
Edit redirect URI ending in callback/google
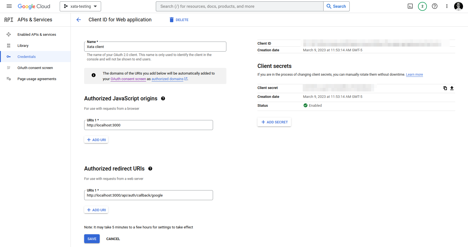click(149, 195)
